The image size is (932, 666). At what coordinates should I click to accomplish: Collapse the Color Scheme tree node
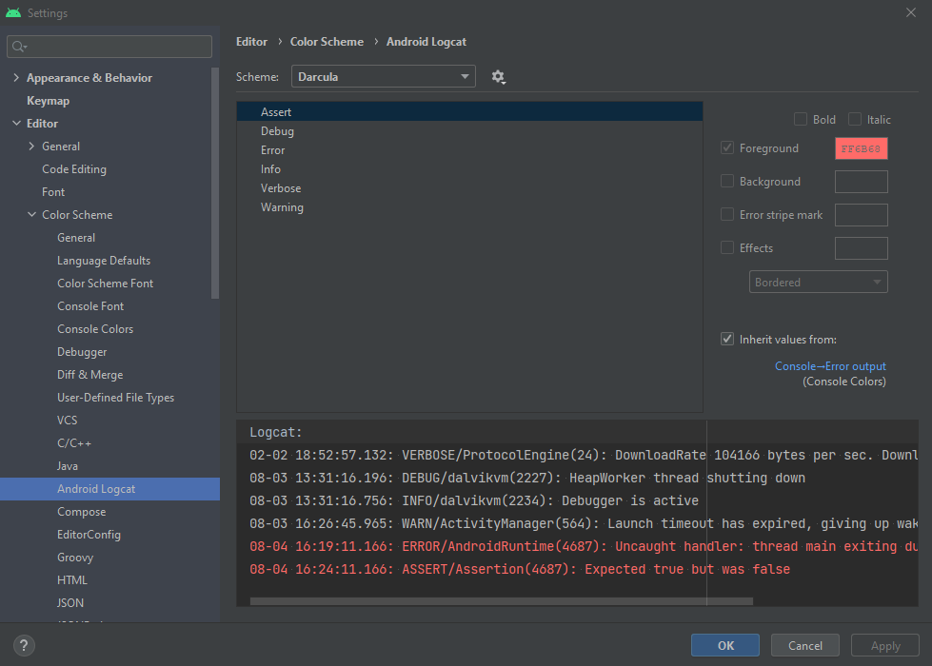pos(32,215)
